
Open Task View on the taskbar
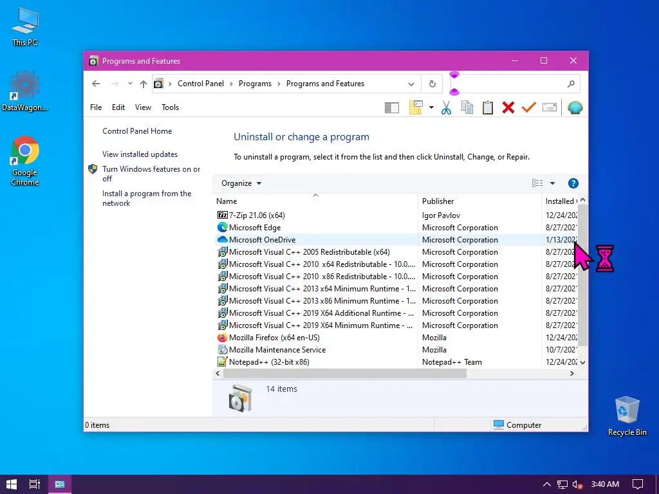tap(35, 484)
